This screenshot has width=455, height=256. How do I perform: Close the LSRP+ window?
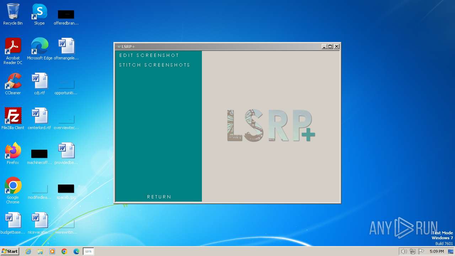(x=337, y=47)
